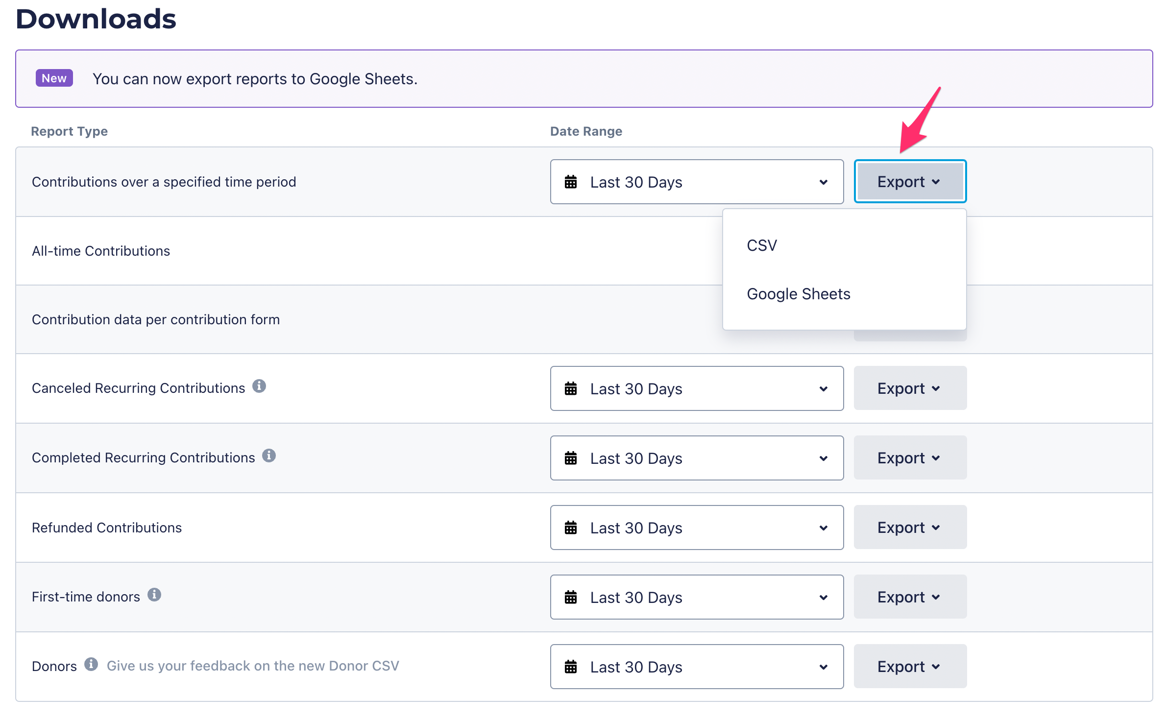This screenshot has height=720, width=1166.
Task: Open Export menu for Completed Recurring Contributions
Action: pos(910,458)
